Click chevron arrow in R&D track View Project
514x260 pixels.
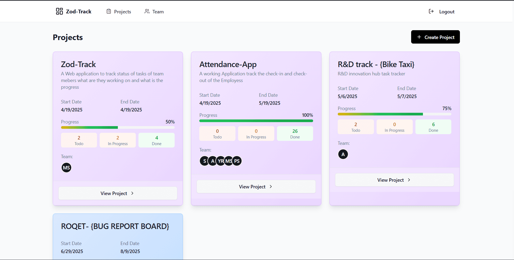click(x=409, y=180)
